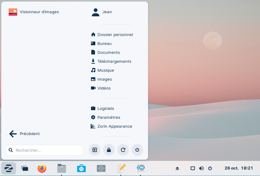Click the power off button in menu
Screen dimensions: 260x176
[137, 150]
